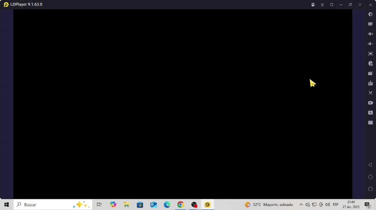
Task: Open Outlook from the taskbar
Action: tap(153, 205)
